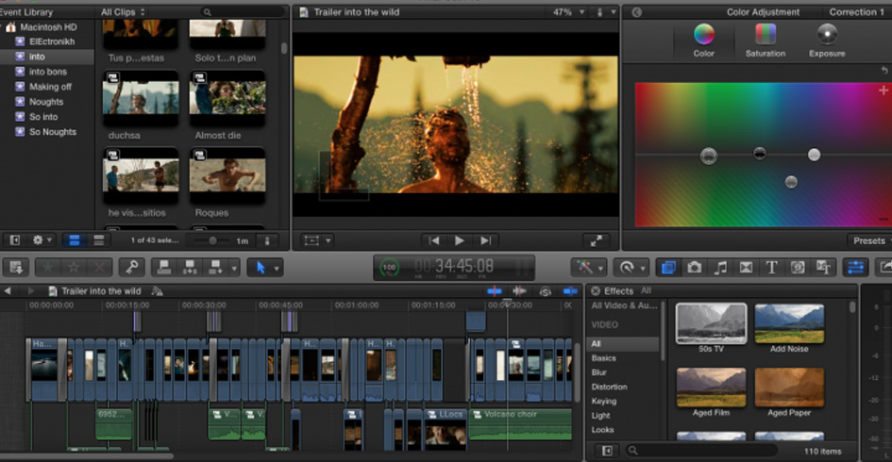
Task: Hide the Event Library sidebar
Action: pos(15,240)
